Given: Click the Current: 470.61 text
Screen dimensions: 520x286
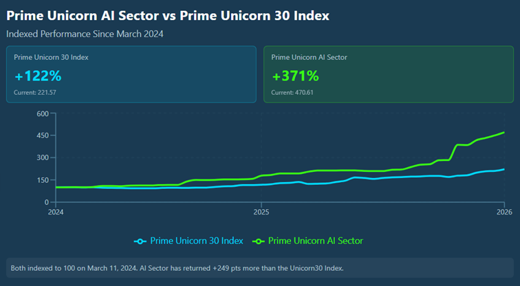Looking at the screenshot, I should click(292, 92).
